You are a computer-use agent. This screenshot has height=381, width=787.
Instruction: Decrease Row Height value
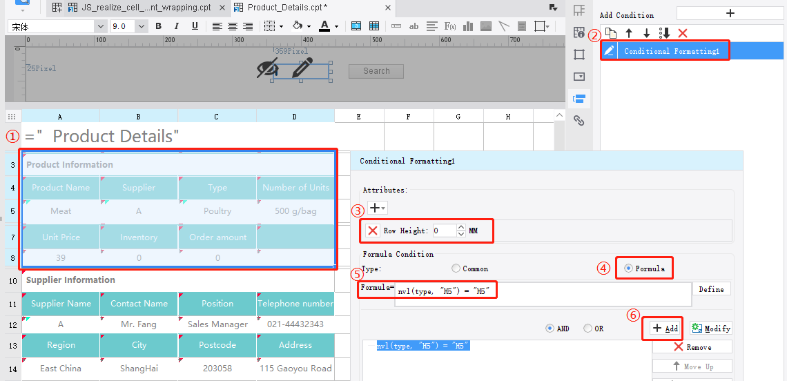(461, 235)
